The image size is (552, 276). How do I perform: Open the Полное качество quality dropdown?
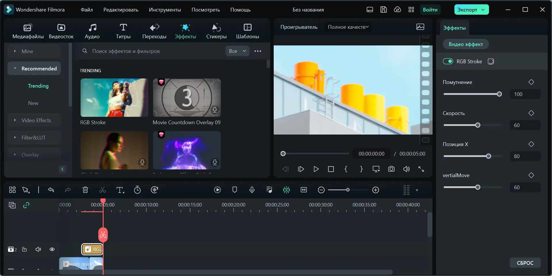[x=348, y=27]
